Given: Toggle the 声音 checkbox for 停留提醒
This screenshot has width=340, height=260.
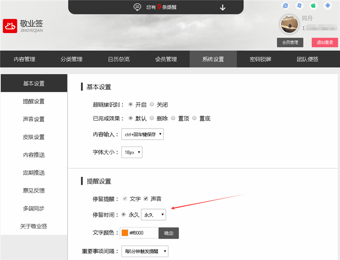Looking at the screenshot, I should click(x=146, y=199).
